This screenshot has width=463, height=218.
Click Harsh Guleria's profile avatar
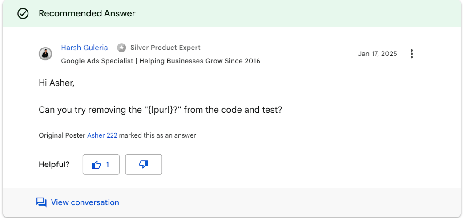(45, 54)
